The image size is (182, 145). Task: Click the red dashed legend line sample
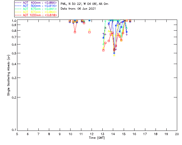(x=18, y=15)
